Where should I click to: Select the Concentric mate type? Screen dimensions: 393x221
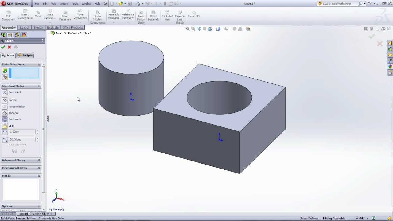pos(12,119)
